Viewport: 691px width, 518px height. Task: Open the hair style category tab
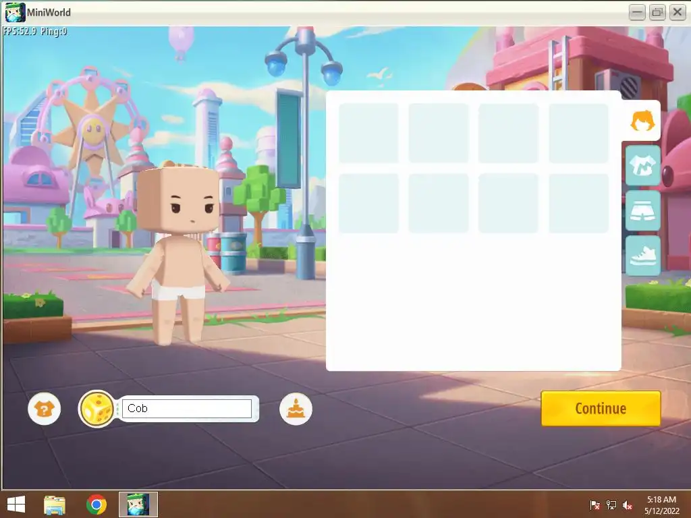pyautogui.click(x=642, y=121)
